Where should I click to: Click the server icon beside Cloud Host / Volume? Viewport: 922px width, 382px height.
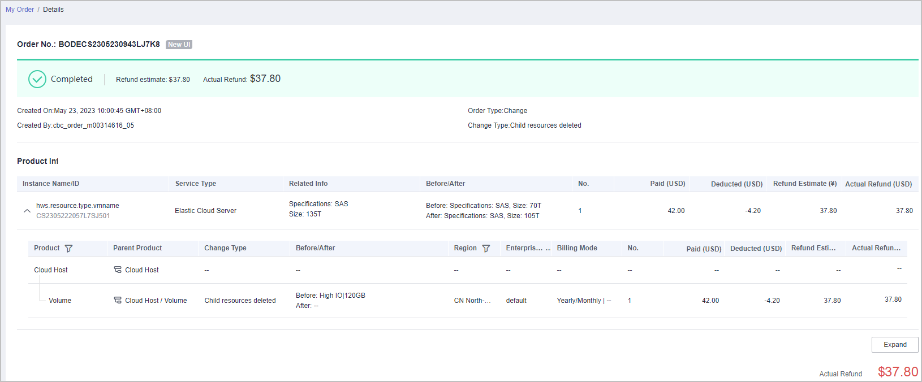click(118, 300)
